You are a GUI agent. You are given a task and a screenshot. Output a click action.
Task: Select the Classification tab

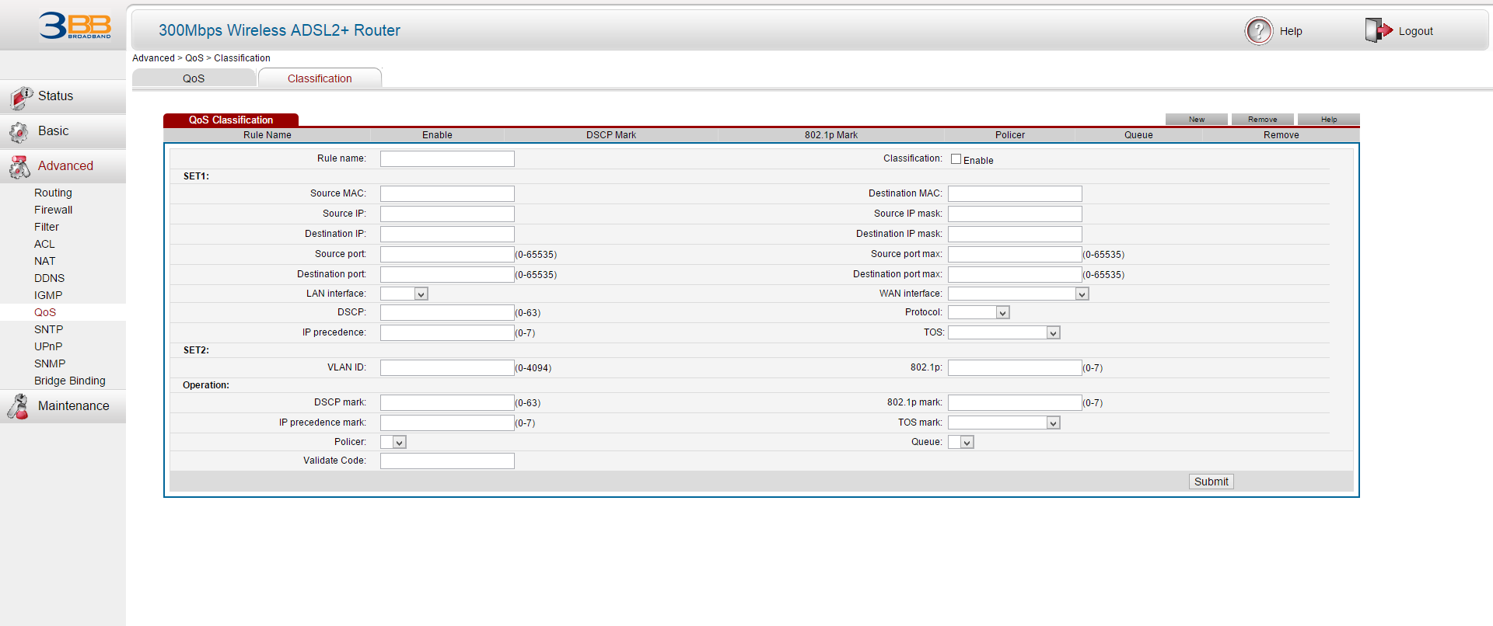pos(320,78)
